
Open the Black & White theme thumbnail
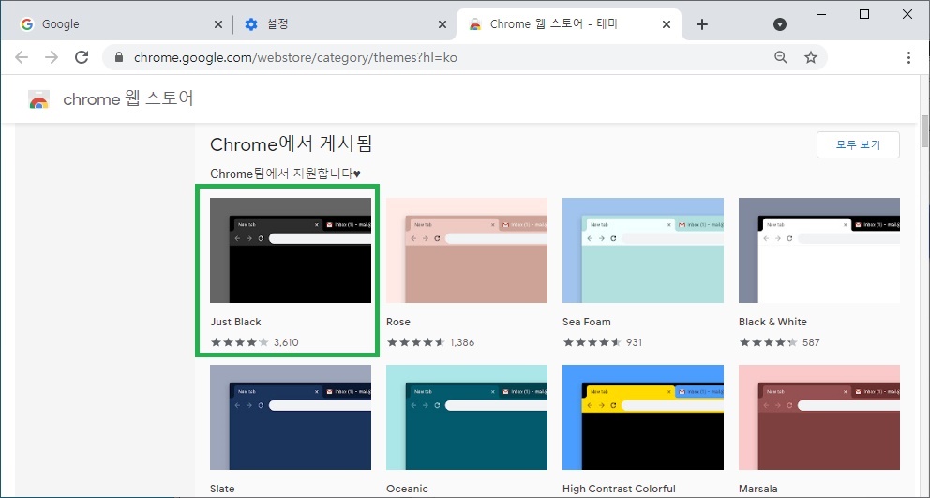(x=819, y=250)
